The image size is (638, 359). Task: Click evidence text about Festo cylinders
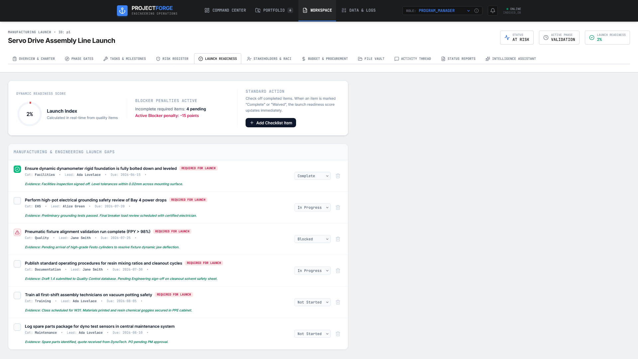[x=102, y=247]
